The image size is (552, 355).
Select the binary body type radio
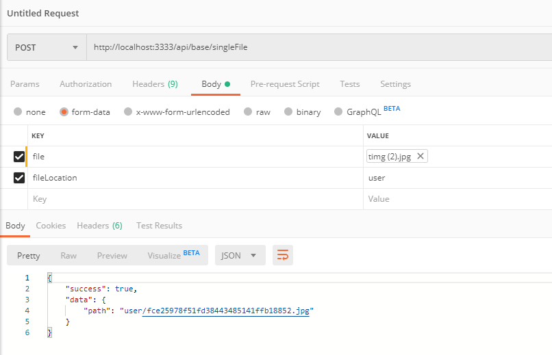tap(288, 111)
